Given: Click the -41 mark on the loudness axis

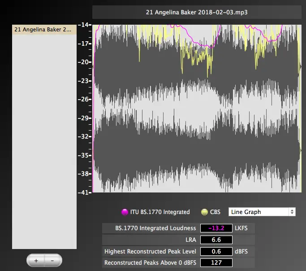Looking at the screenshot, I should point(84,192).
